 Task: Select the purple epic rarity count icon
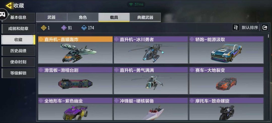click(x=64, y=28)
